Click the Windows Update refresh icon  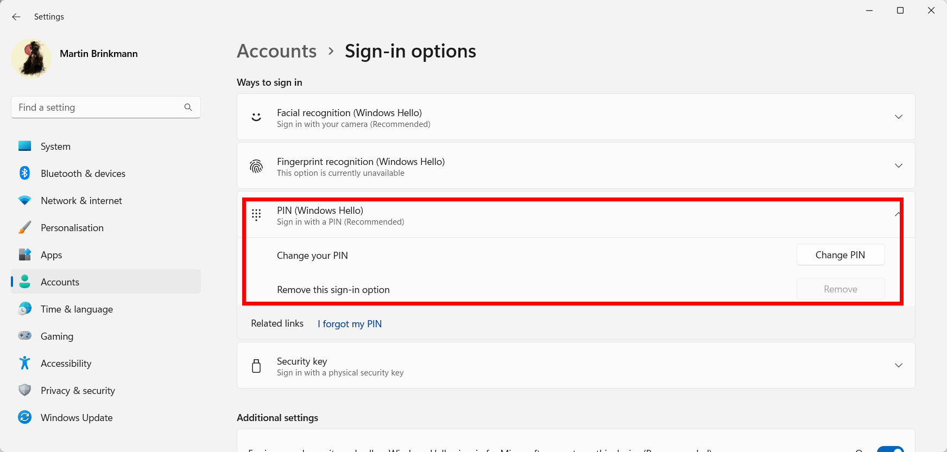click(25, 417)
